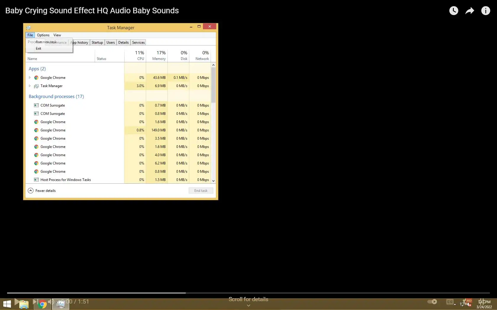
Task: Seek using the video progress bar
Action: point(248,293)
